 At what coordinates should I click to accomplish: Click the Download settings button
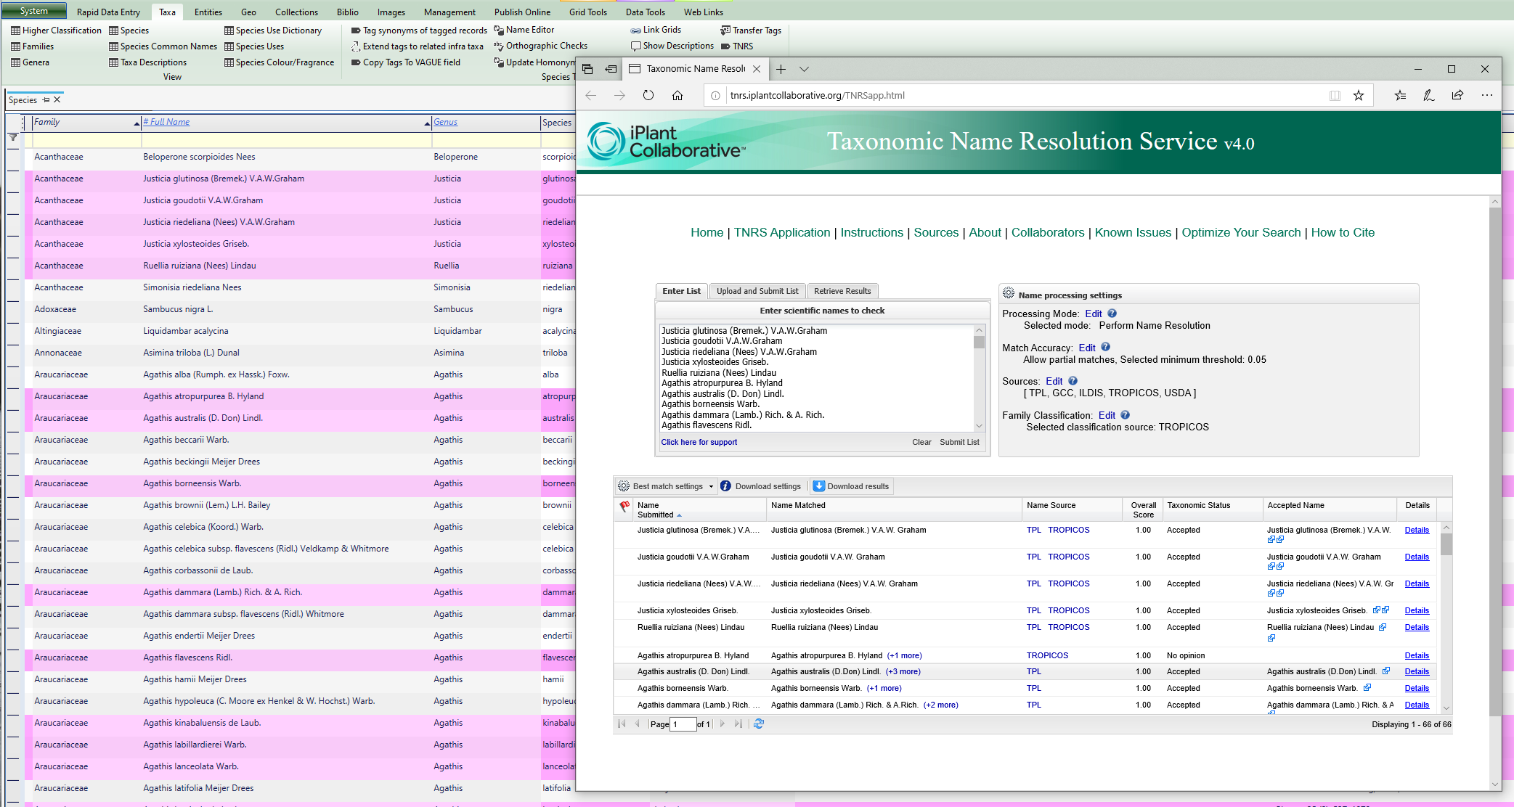click(761, 486)
